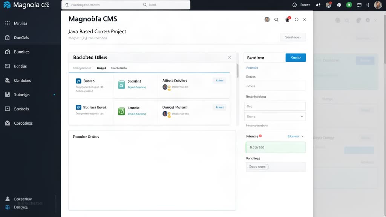The image size is (386, 217).
Task: Open Meruits in the sidebar
Action: [x=21, y=23]
